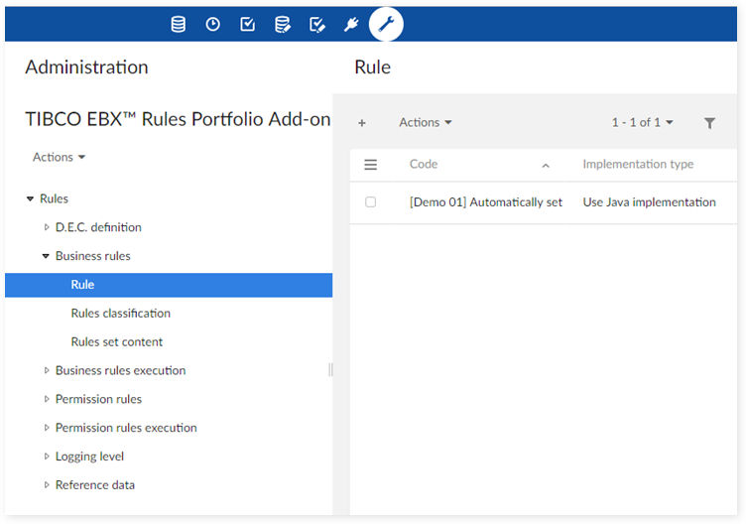Click the pane splitter handle between panels

[330, 370]
